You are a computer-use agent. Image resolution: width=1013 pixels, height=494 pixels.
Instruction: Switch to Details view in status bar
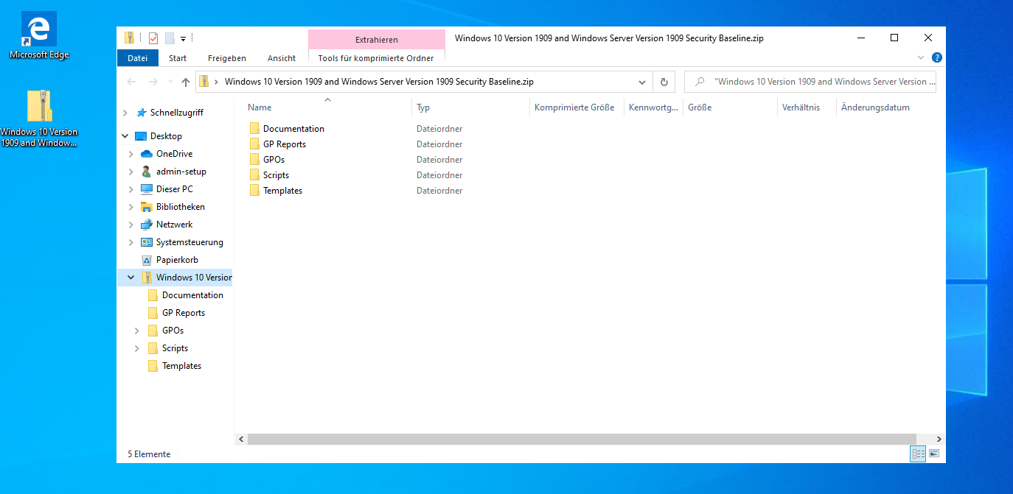(918, 454)
